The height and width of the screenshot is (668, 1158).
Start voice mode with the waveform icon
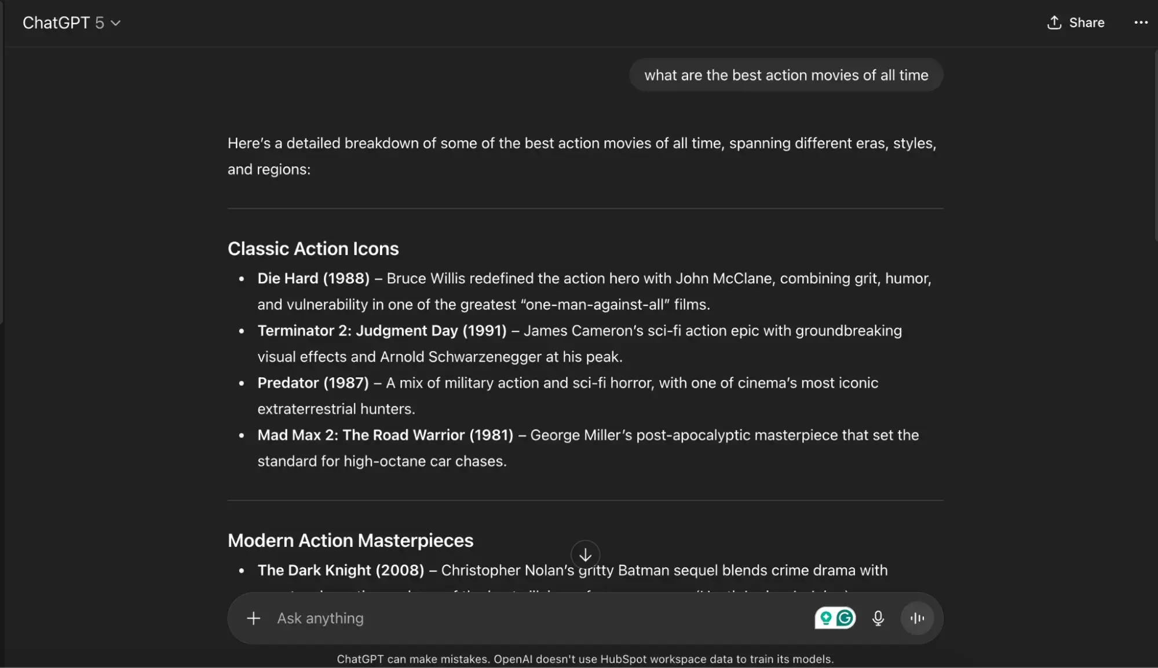[917, 618]
